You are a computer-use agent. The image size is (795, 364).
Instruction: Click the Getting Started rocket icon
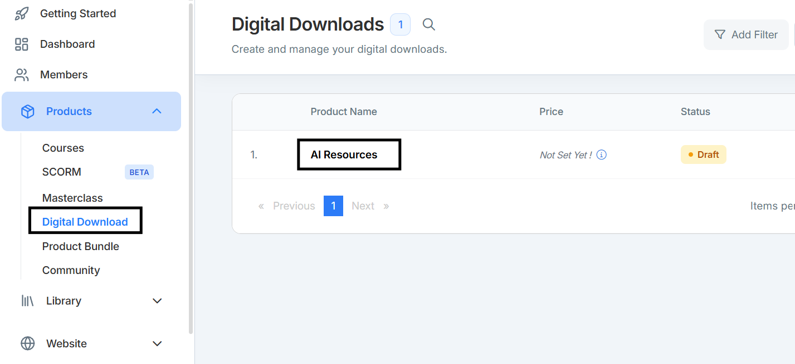click(21, 13)
